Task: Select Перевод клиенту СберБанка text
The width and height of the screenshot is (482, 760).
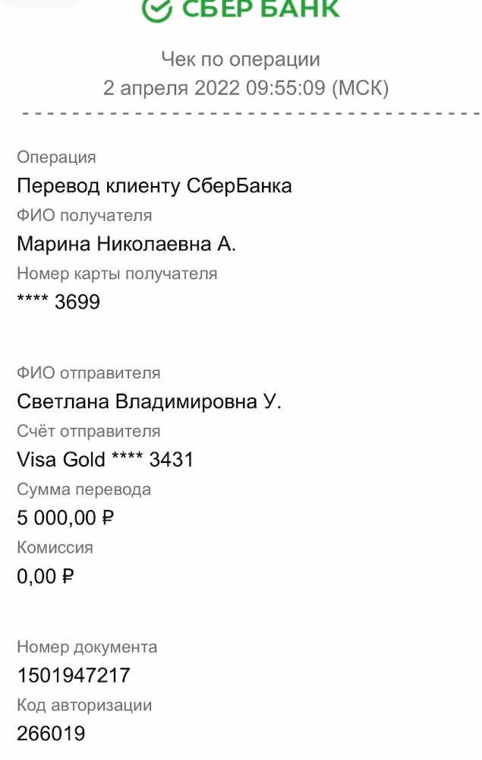Action: click(154, 186)
